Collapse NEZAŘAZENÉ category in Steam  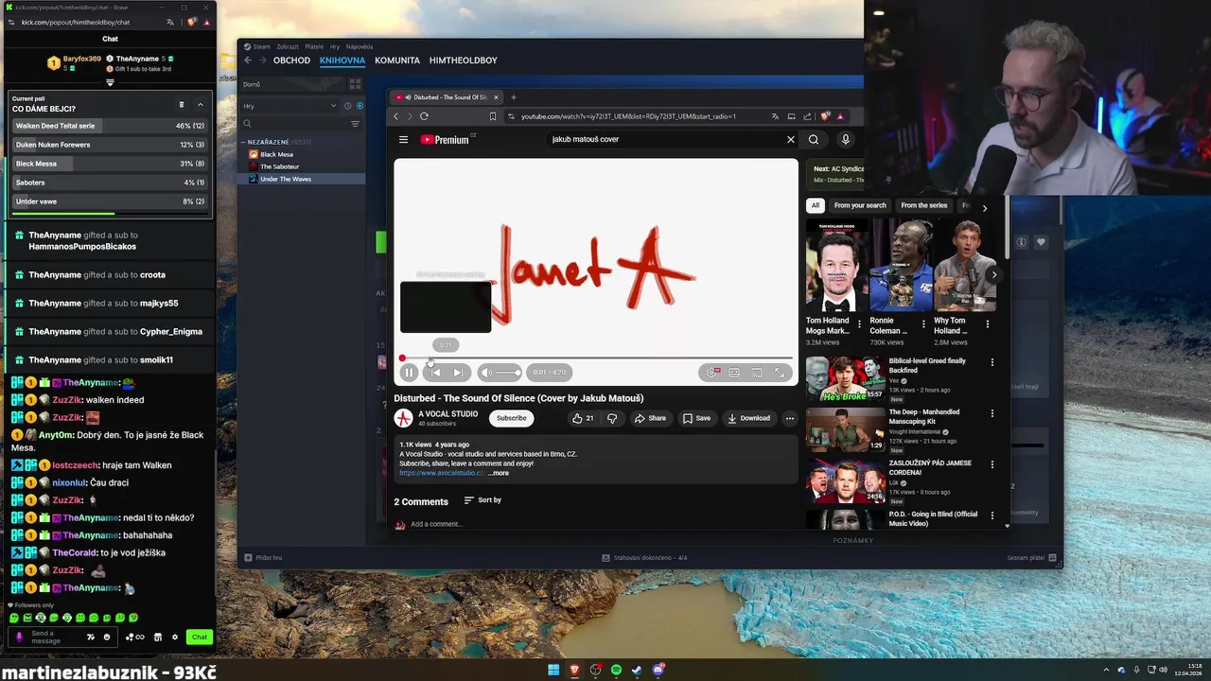(242, 142)
